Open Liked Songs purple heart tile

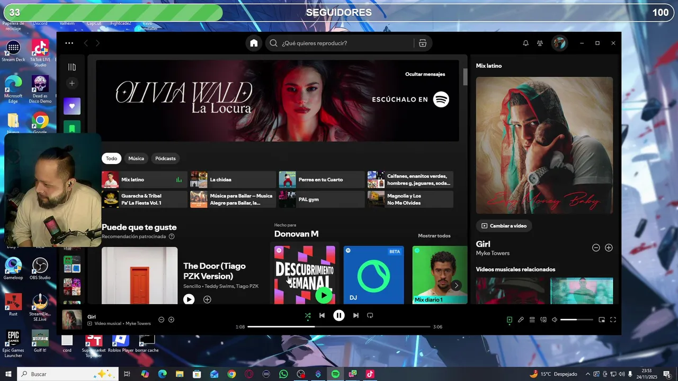tap(72, 106)
